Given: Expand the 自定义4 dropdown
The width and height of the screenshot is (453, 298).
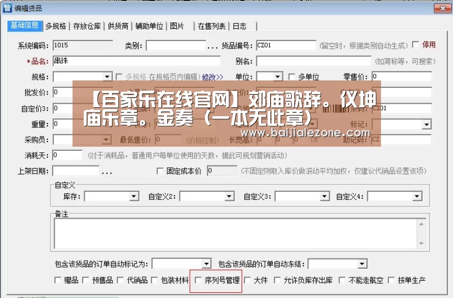Looking at the screenshot, I should click(417, 197).
